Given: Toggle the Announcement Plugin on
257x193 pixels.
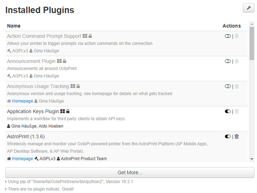Looking at the screenshot, I should click(228, 61).
